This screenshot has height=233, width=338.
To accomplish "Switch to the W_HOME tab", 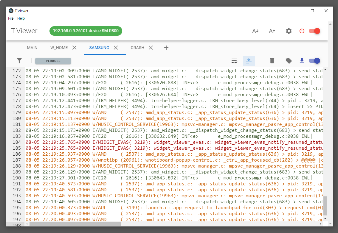I will point(59,48).
